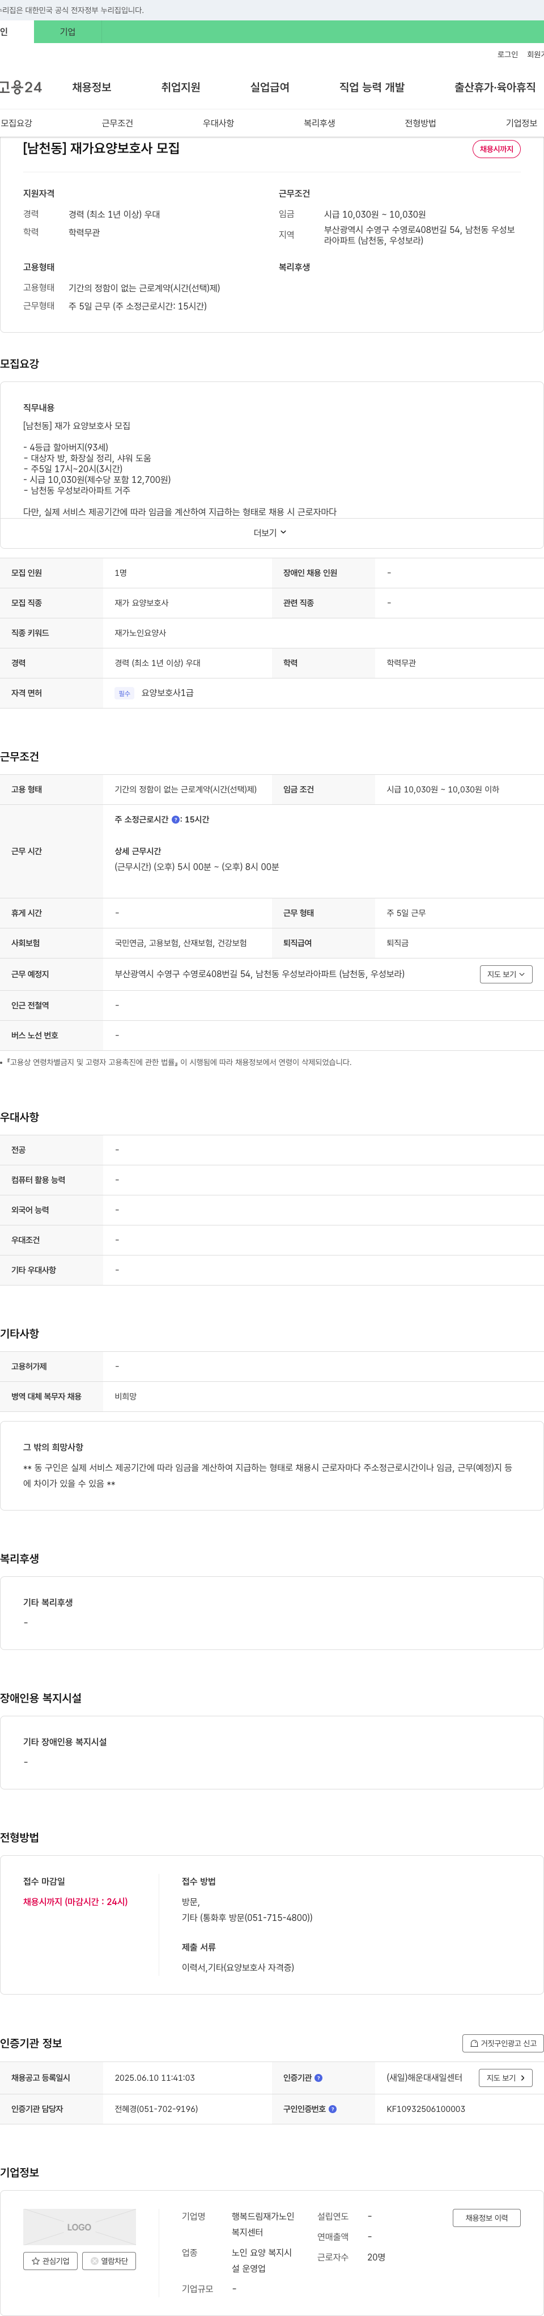Report via 거짓구인광고 신고 button

click(503, 2043)
